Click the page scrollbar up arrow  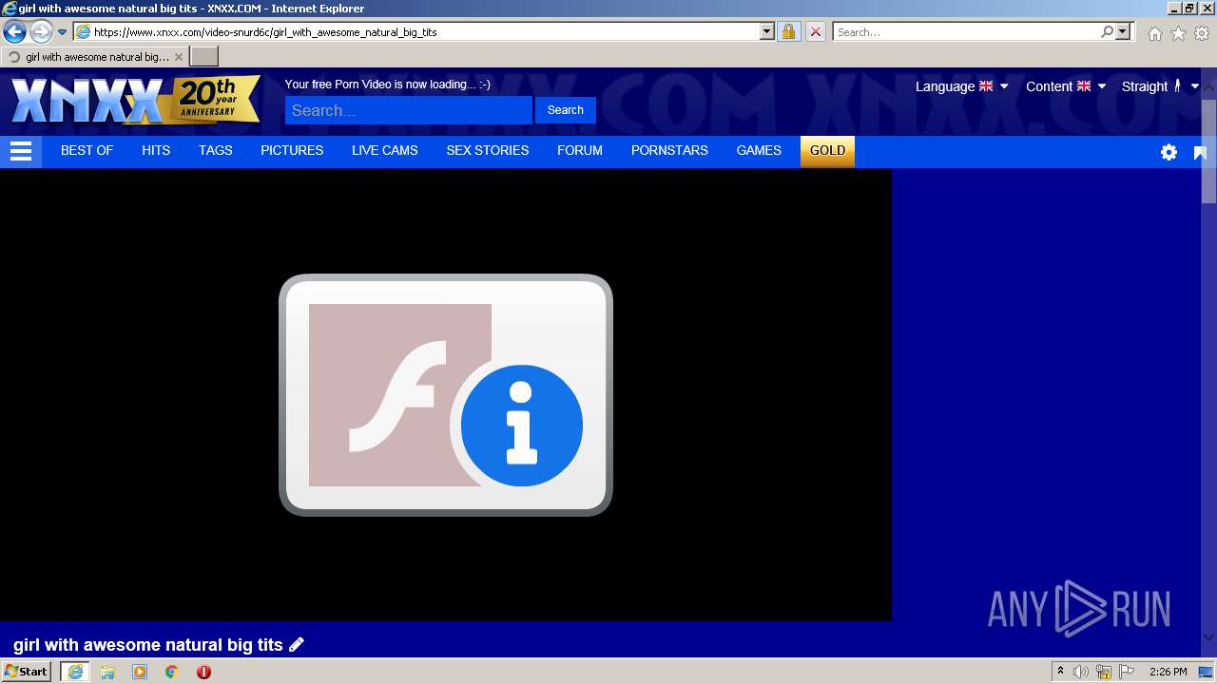click(1208, 87)
